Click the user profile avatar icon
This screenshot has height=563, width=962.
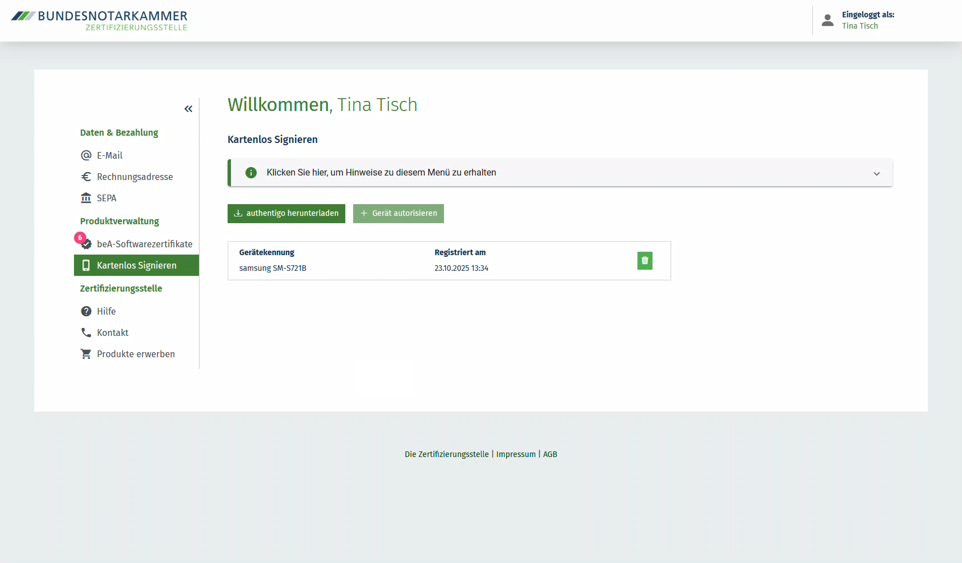click(x=827, y=21)
